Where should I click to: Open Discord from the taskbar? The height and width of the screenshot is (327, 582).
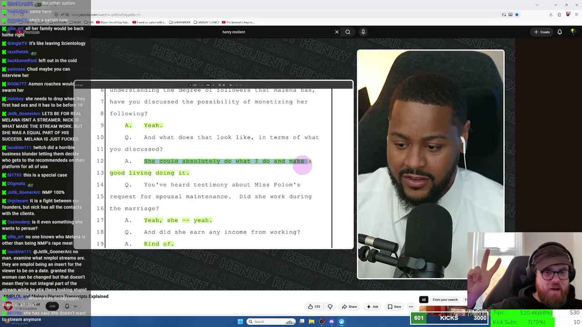331,322
